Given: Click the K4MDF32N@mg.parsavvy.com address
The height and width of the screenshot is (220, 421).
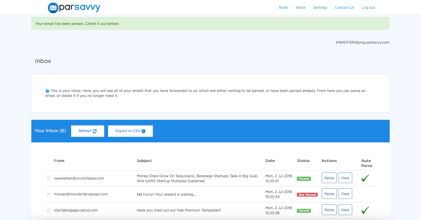Looking at the screenshot, I should [363, 42].
